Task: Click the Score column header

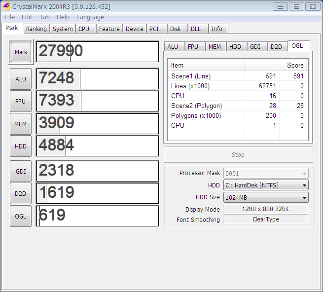Action: click(x=293, y=65)
